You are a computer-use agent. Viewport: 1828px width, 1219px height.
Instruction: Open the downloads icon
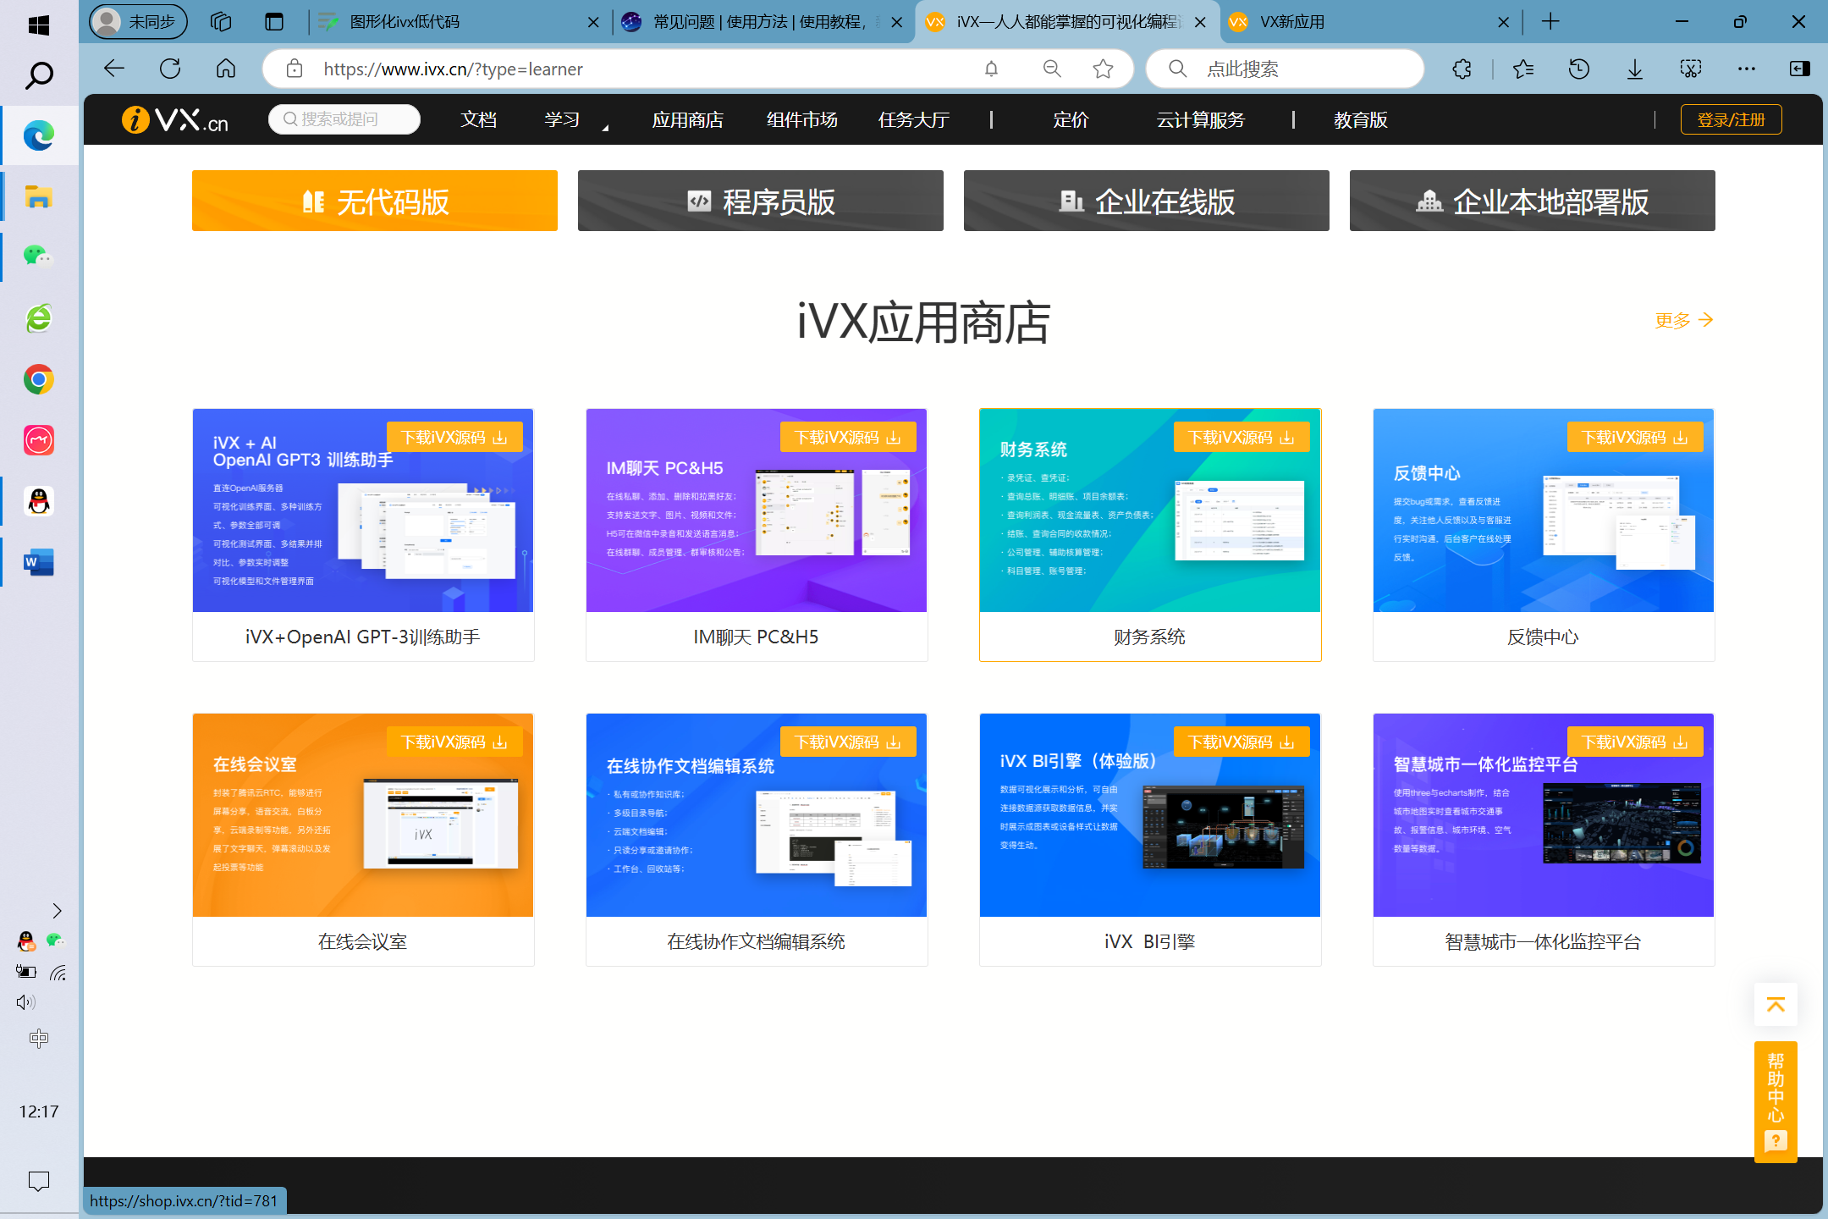(x=1634, y=69)
